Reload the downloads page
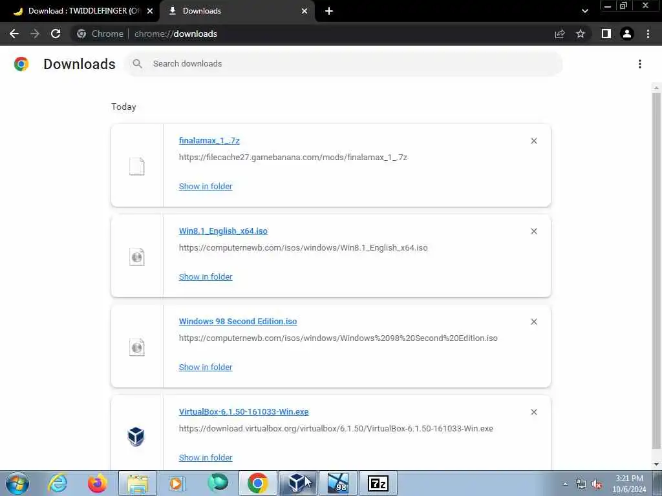This screenshot has height=496, width=662. 56,34
